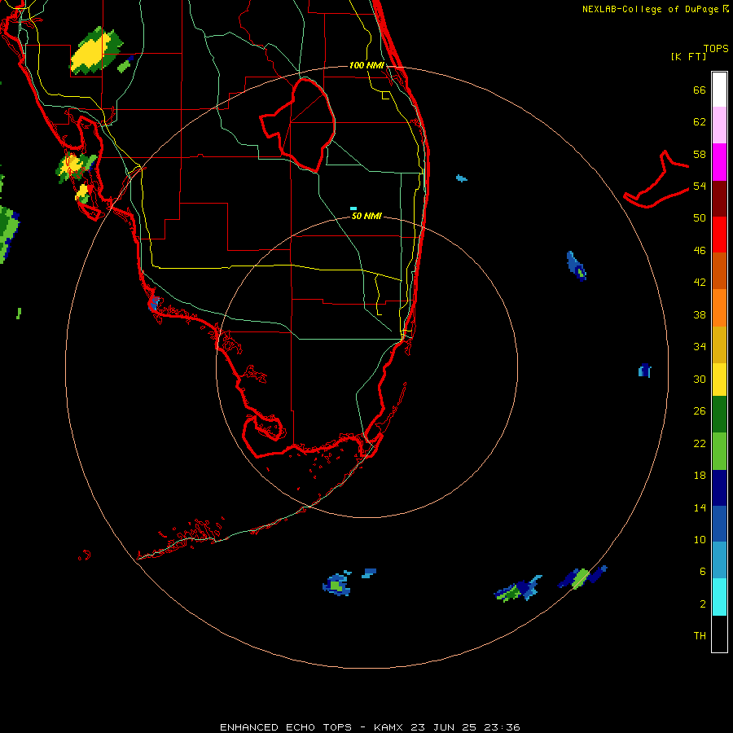Viewport: 733px width, 733px height.
Task: Click the 38 legend scale label
Action: point(700,314)
